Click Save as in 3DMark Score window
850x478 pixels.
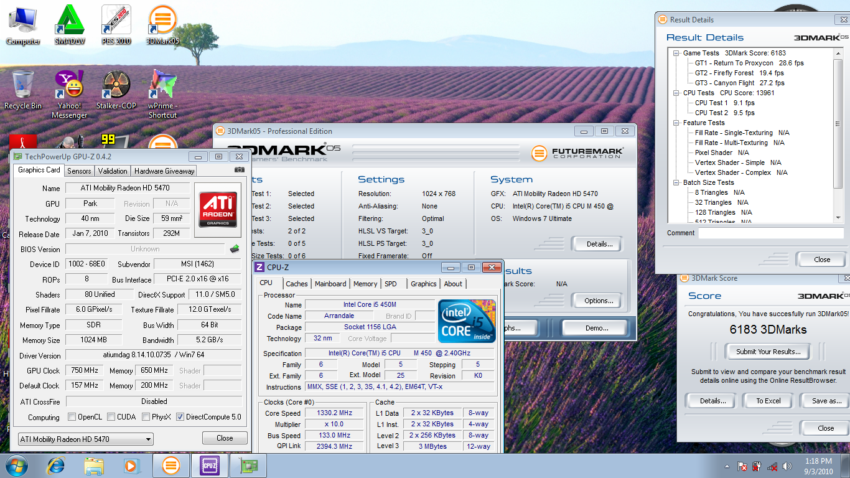click(825, 401)
